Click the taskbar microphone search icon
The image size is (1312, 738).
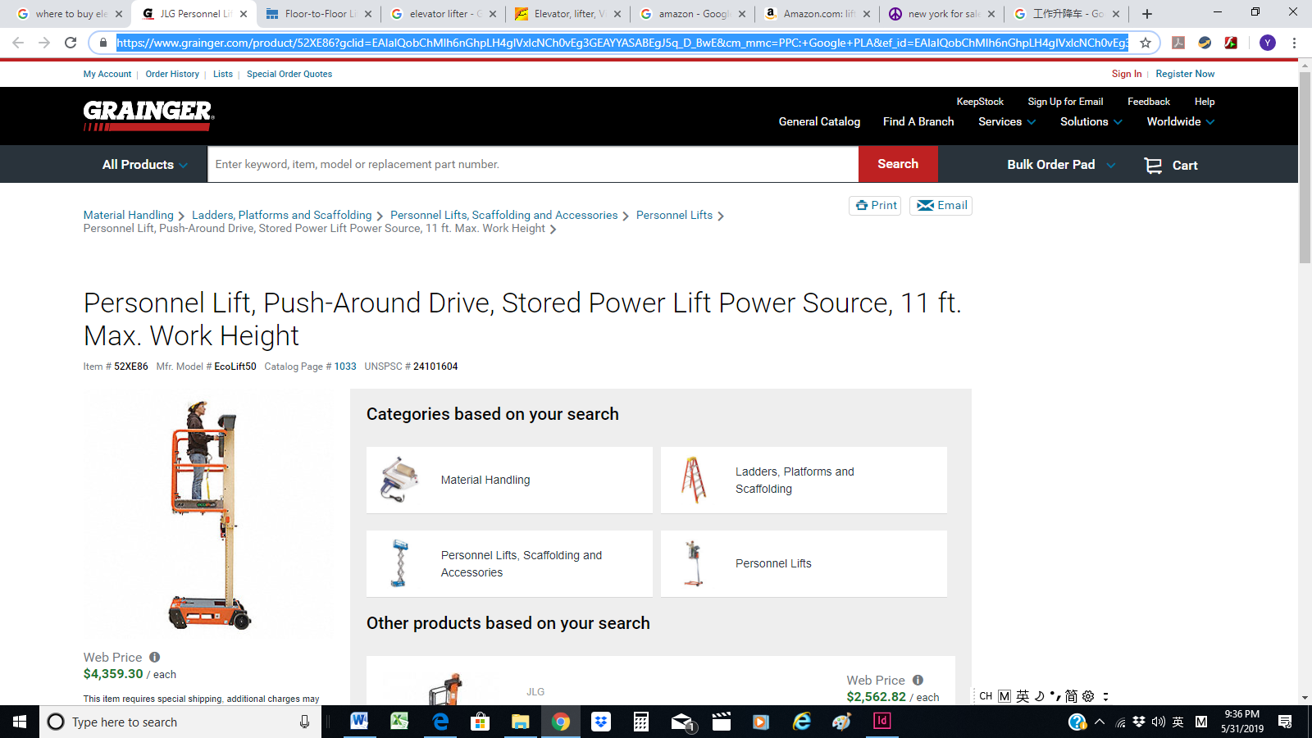click(x=304, y=722)
